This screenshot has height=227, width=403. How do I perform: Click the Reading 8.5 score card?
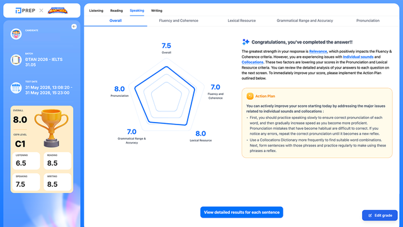pos(57,161)
